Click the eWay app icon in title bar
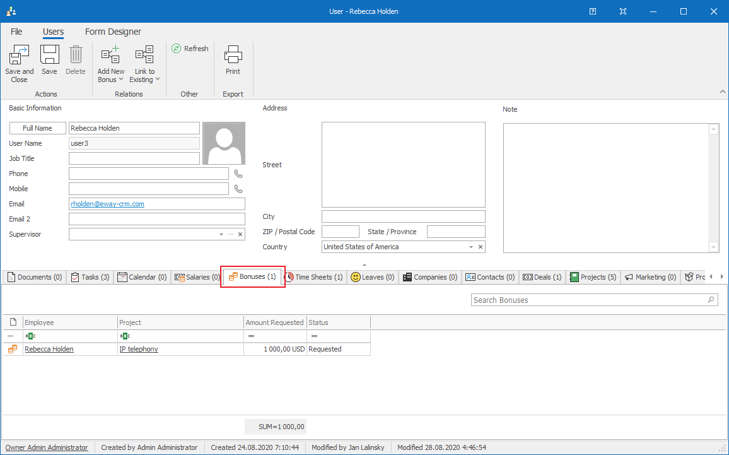The height and width of the screenshot is (455, 729). 11,11
